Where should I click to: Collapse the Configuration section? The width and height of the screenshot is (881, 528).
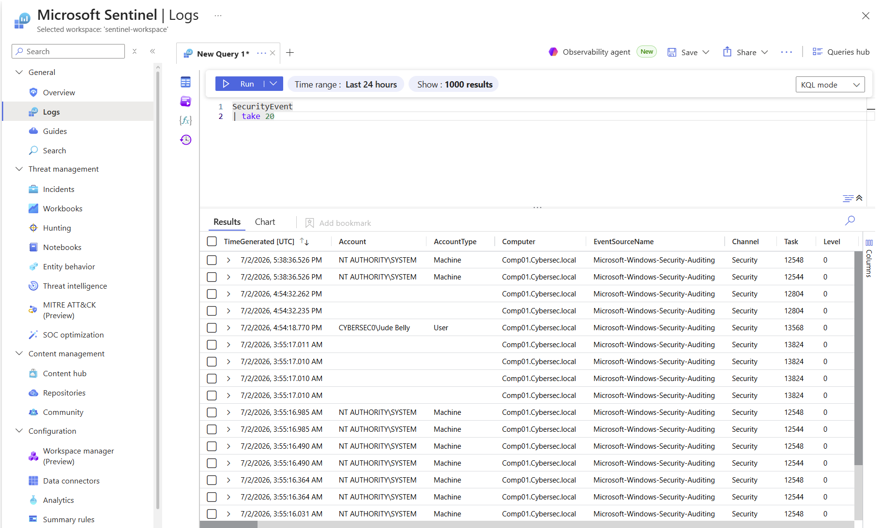coord(19,431)
